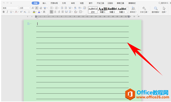Open the 云服务 (Cloud Services) tab
Viewport: 171px width, 102px height.
(x=110, y=3)
